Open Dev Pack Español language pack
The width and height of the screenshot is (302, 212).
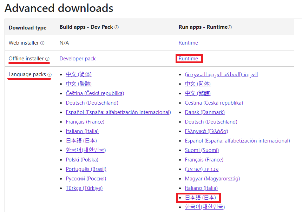click(118, 112)
